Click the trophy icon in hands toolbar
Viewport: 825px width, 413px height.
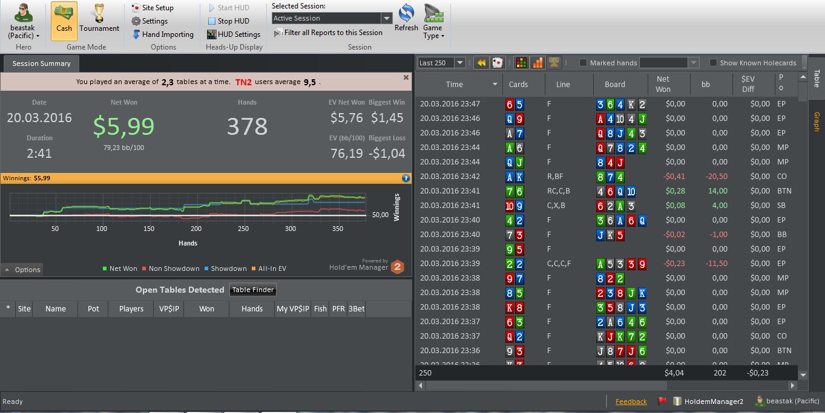[x=554, y=62]
